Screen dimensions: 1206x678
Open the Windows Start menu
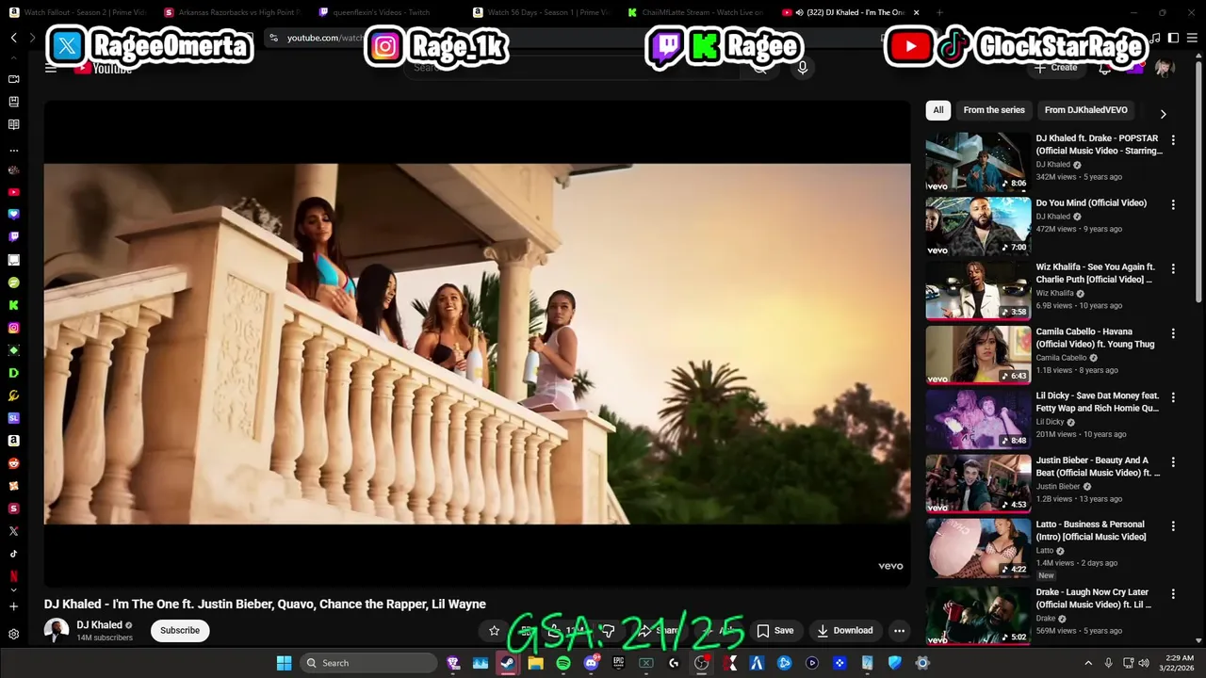pos(284,663)
